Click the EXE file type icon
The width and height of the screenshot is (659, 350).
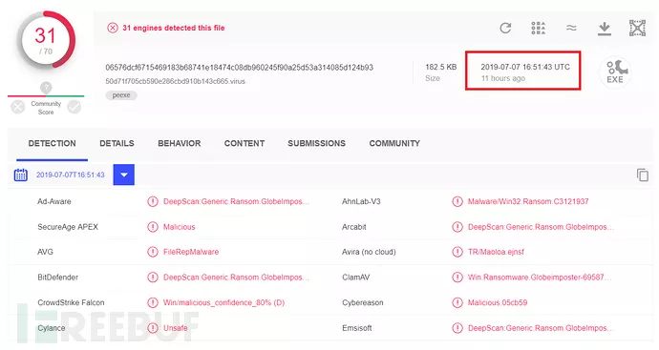(615, 72)
